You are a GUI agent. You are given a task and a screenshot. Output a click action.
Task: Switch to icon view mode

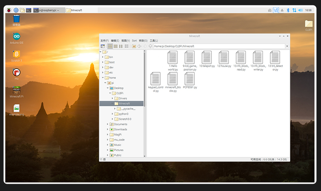pyautogui.click(x=110, y=46)
